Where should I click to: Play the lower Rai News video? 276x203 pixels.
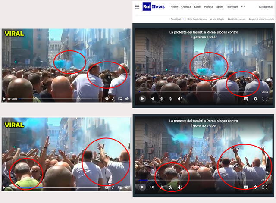(x=143, y=187)
